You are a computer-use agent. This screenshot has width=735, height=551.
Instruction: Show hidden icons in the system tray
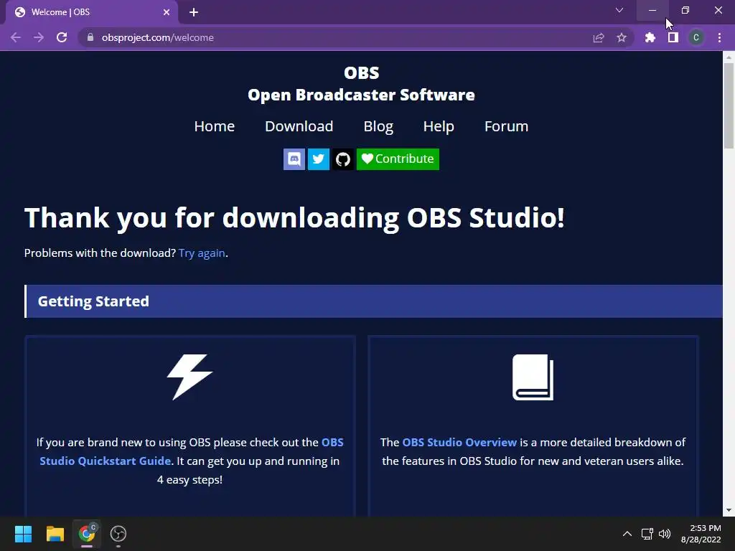627,534
